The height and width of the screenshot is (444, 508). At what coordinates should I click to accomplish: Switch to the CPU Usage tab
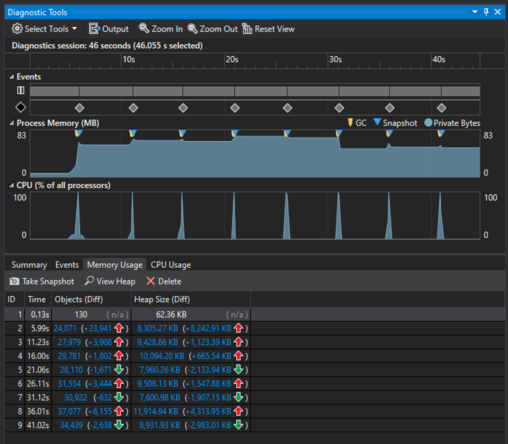click(x=171, y=265)
